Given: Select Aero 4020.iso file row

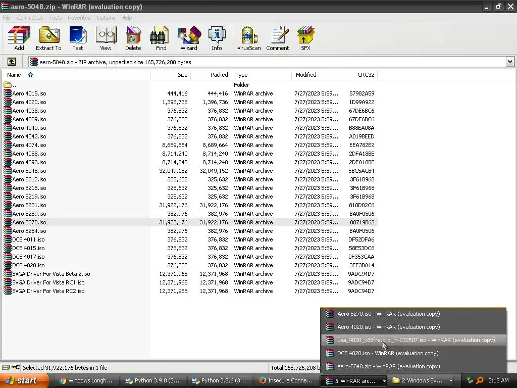Looking at the screenshot, I should [189, 102].
